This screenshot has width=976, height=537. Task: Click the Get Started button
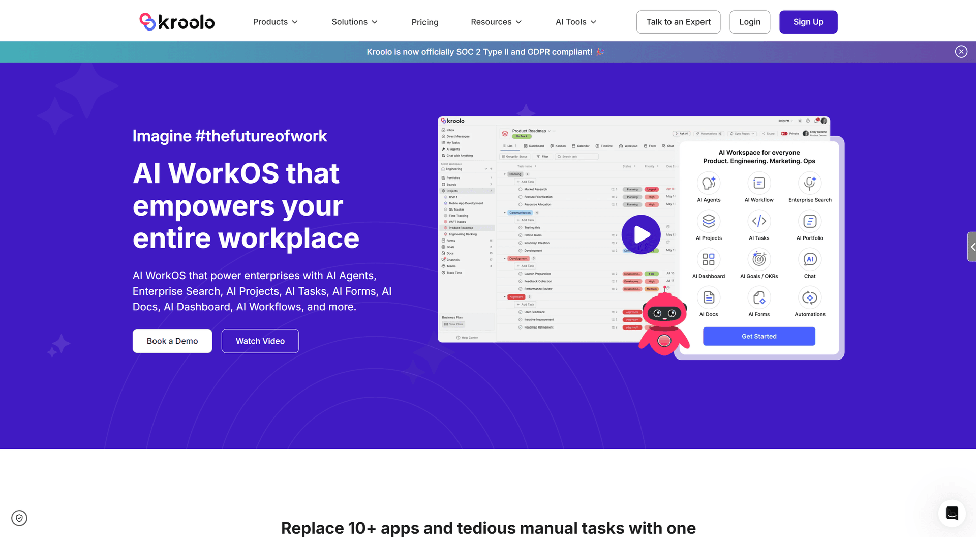pos(759,336)
